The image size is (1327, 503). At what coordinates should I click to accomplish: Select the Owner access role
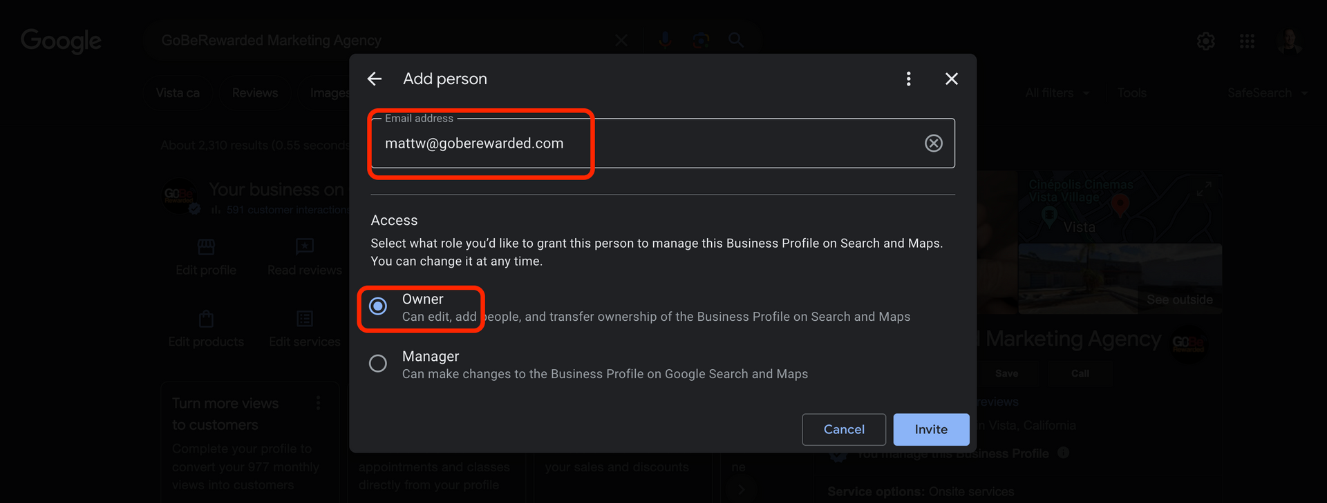tap(378, 306)
